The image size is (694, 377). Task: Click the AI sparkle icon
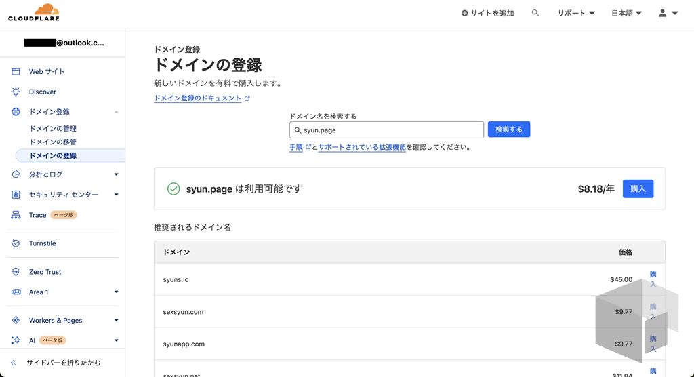[16, 340]
